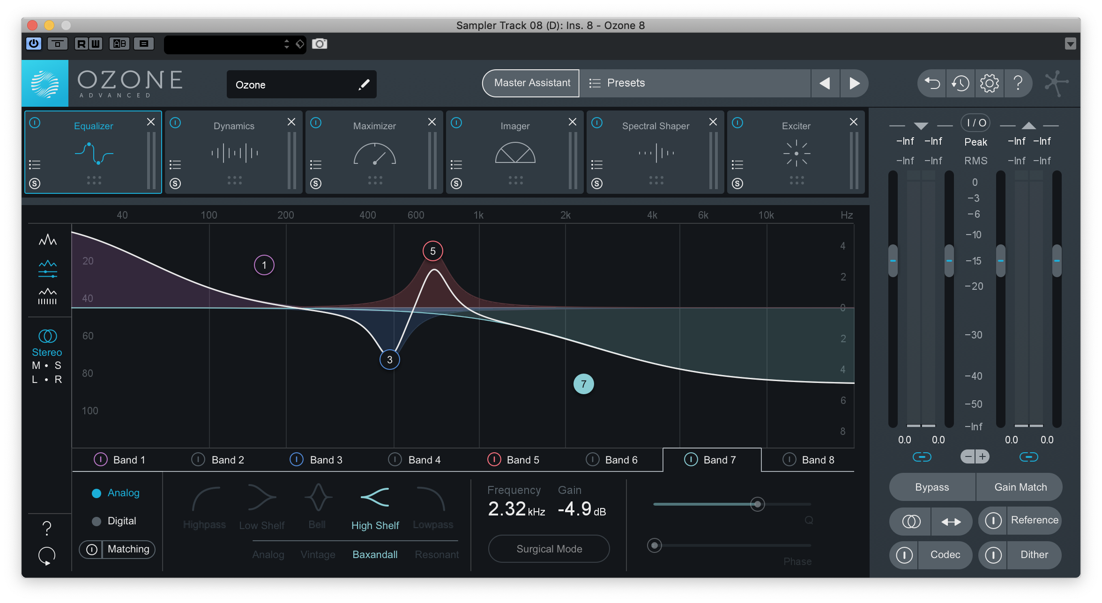Select the Imager module

pos(515,152)
